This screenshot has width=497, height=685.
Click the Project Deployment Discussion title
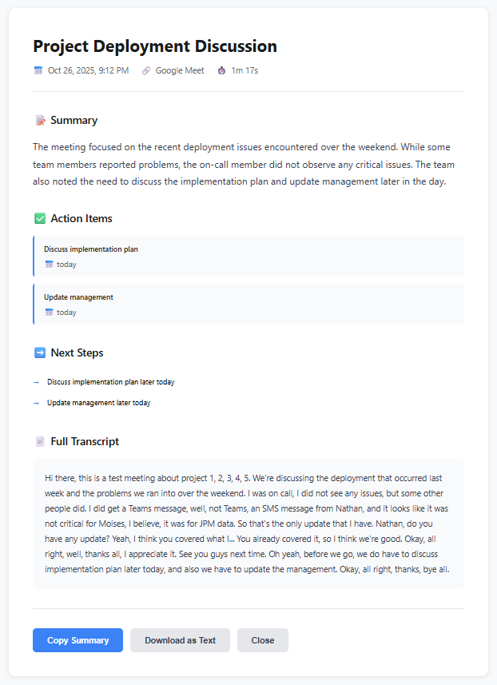click(x=155, y=46)
